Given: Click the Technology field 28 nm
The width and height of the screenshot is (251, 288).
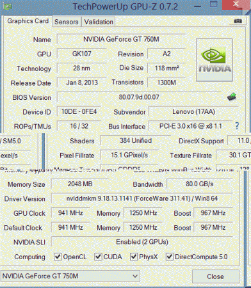Looking at the screenshot, I should tap(81, 68).
